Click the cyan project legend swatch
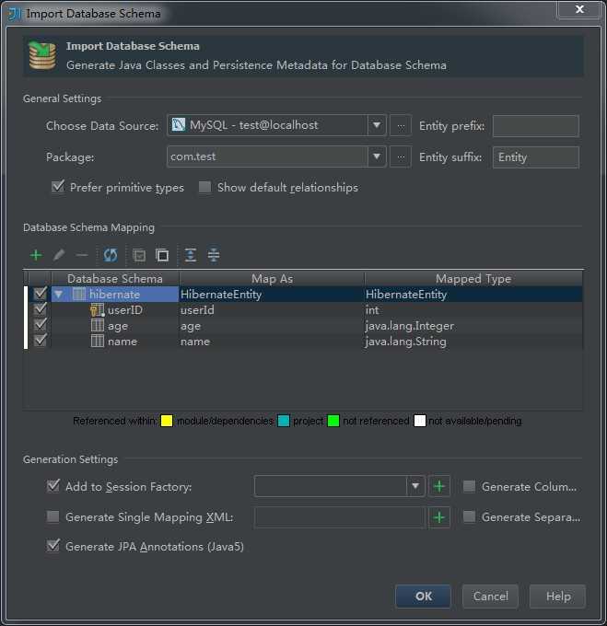607x626 pixels. (283, 421)
